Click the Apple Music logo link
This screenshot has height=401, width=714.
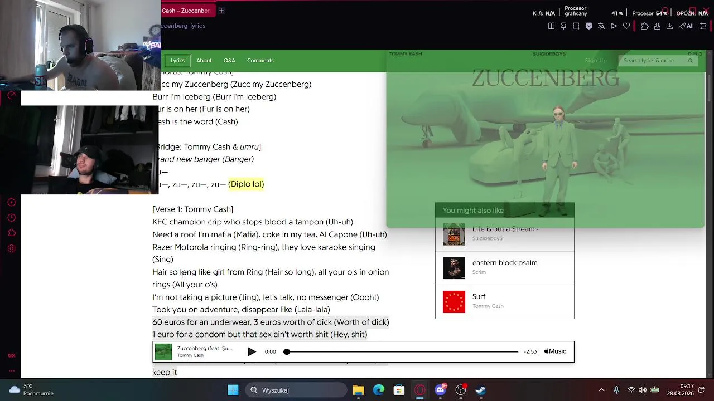pyautogui.click(x=555, y=351)
